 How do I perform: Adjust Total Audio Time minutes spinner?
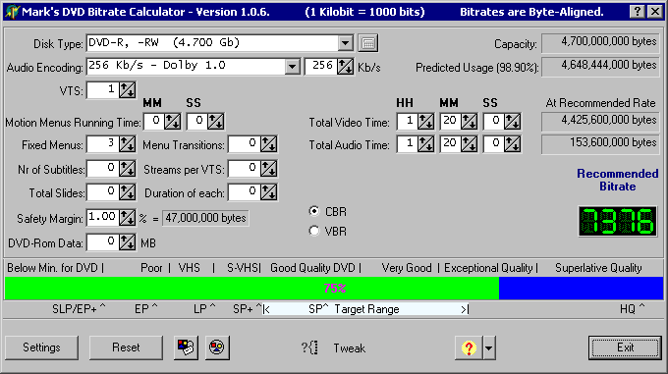469,144
